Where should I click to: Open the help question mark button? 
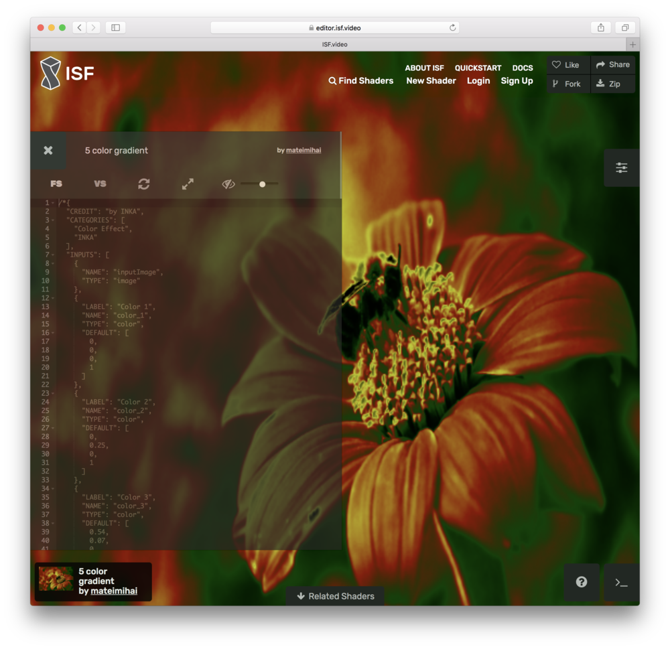pos(581,582)
